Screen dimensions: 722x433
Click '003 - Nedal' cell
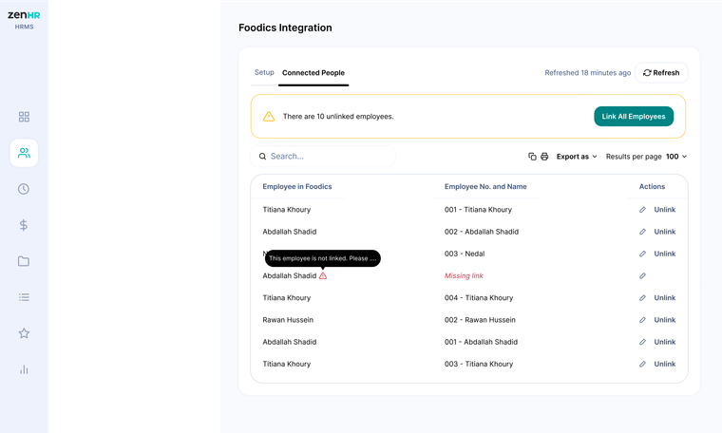tap(465, 254)
